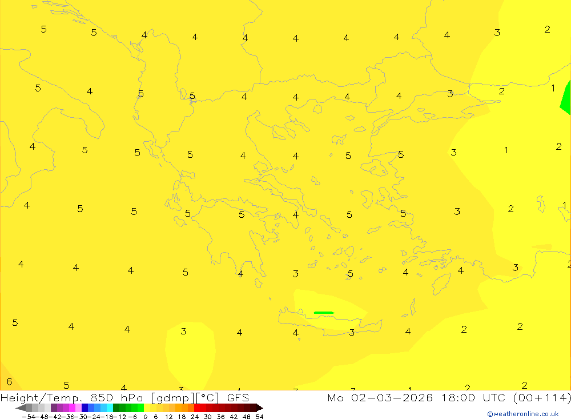Pick the cyan legend swatch
The image size is (571, 419).
(110, 408)
